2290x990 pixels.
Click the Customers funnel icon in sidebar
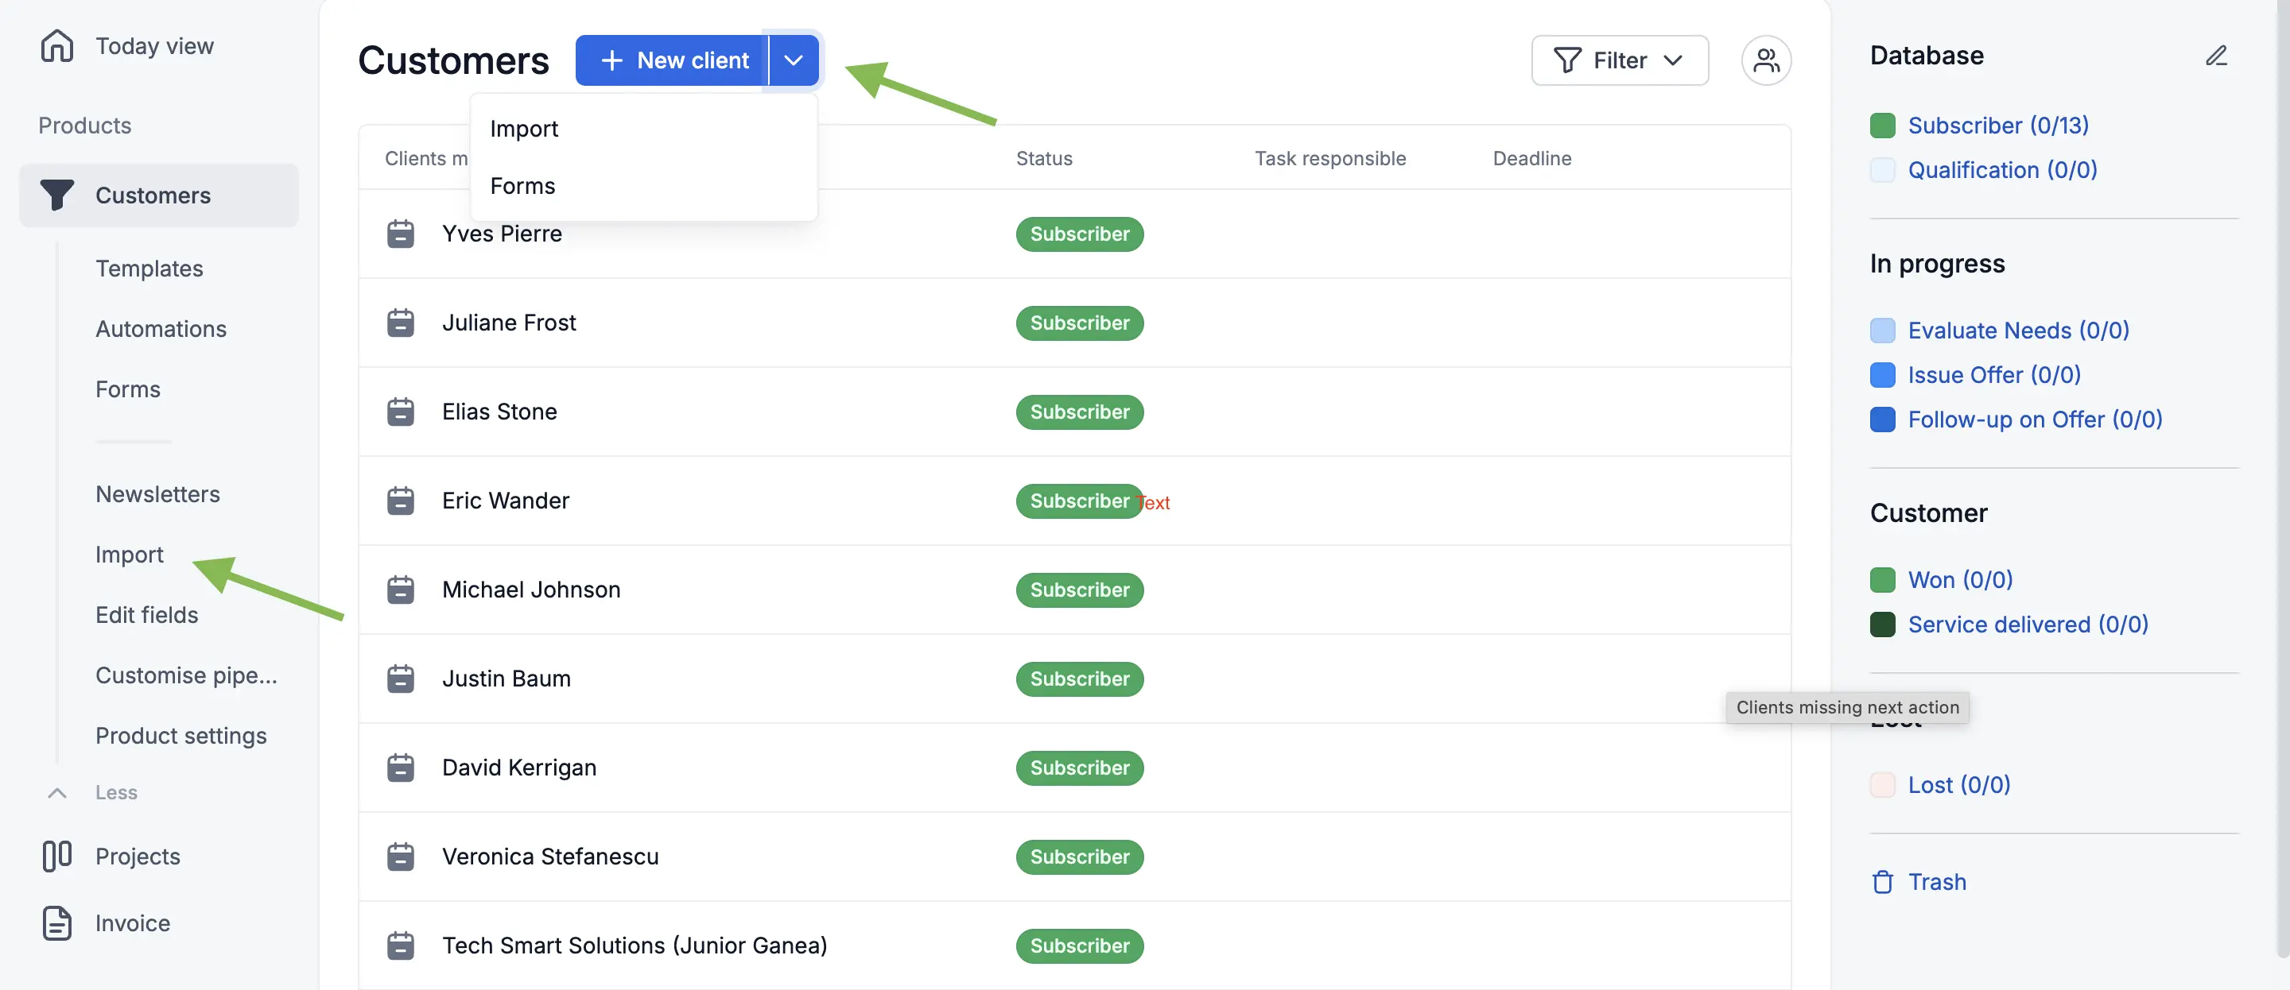[x=57, y=195]
